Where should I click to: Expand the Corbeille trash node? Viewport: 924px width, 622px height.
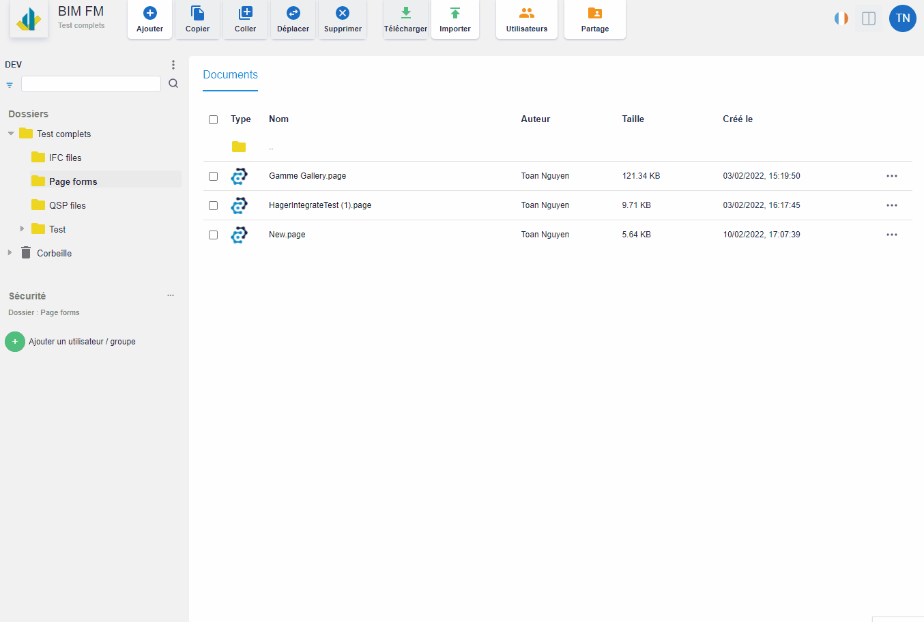click(x=10, y=253)
